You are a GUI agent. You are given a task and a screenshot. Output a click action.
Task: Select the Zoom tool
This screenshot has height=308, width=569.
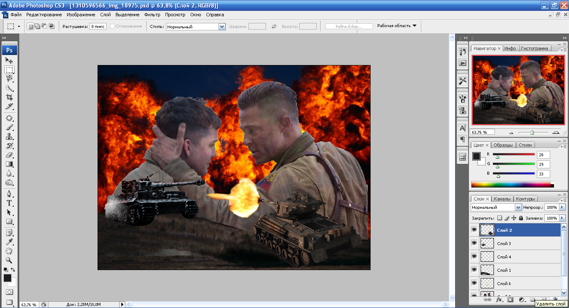tap(9, 260)
